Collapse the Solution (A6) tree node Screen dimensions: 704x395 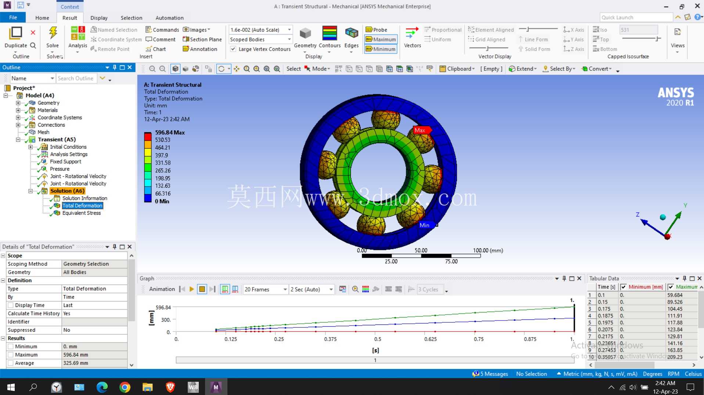coord(30,191)
